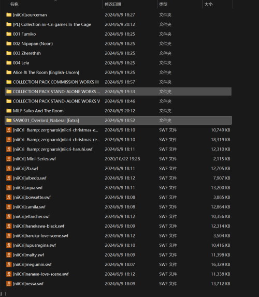Select the [niiCri]malty.swf file name
The width and height of the screenshot is (259, 297).
pos(28,255)
